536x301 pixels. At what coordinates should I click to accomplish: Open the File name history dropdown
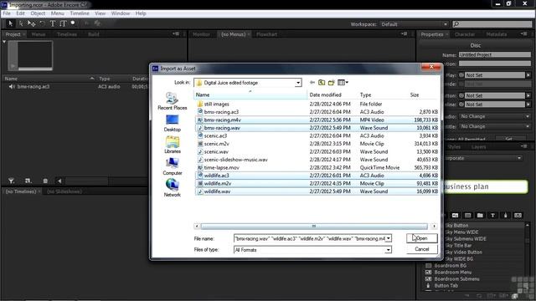388,238
